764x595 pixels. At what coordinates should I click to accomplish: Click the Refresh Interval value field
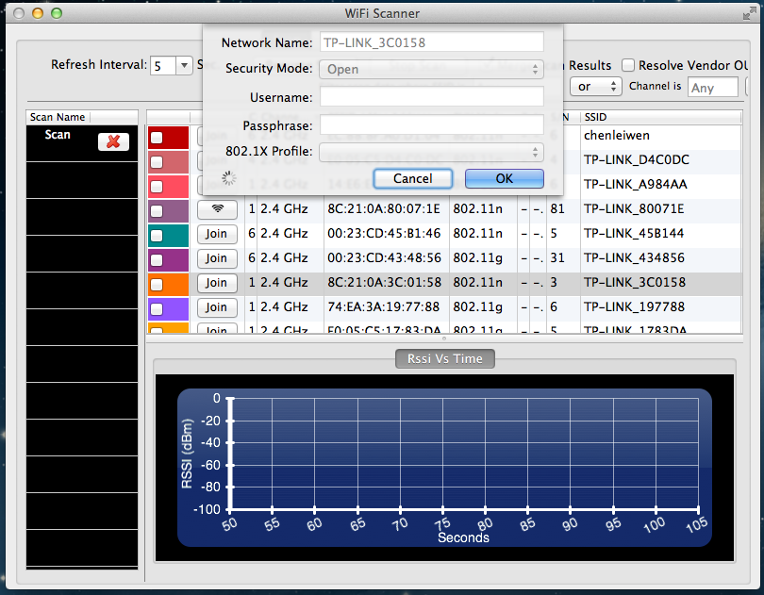point(163,65)
